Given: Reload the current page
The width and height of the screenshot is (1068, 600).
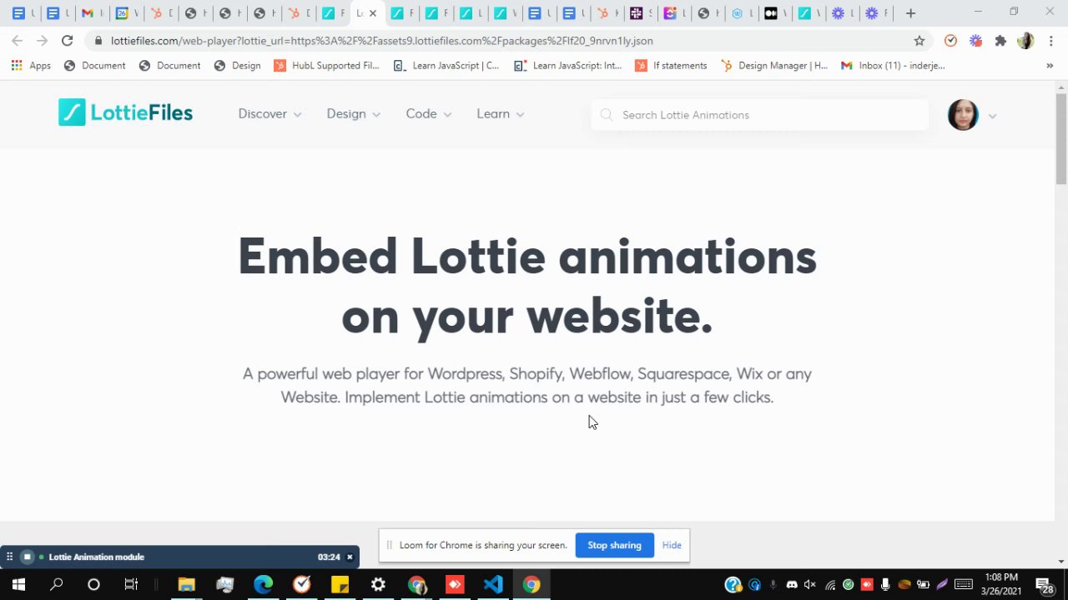Looking at the screenshot, I should [x=67, y=40].
